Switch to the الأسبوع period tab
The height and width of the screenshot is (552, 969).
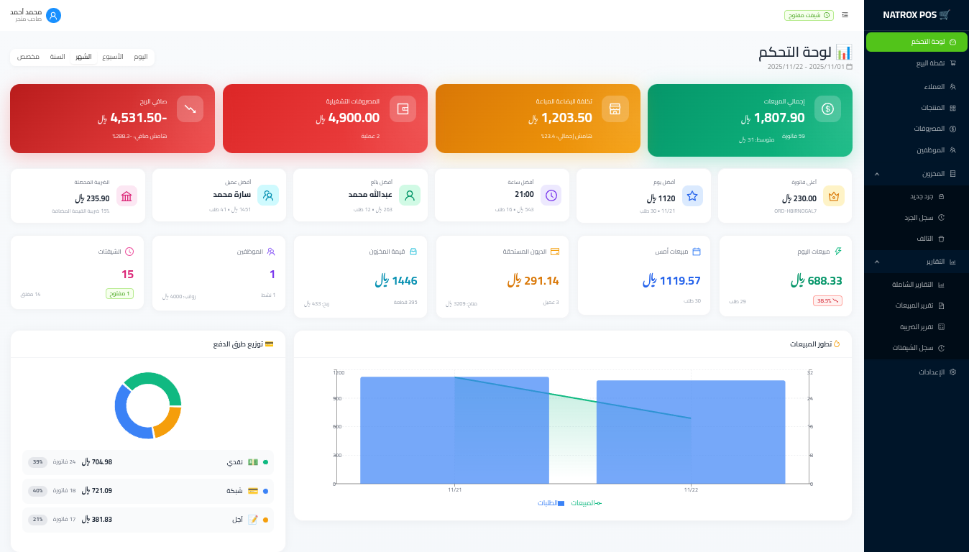pos(112,57)
